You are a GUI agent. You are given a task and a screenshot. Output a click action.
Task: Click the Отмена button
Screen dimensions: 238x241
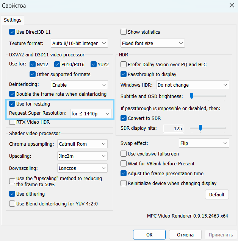click(x=185, y=235)
